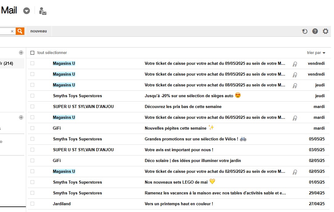This screenshot has width=334, height=212.
Task: Tick checkbox for Découvrez les prix bas email
Action: click(32, 106)
